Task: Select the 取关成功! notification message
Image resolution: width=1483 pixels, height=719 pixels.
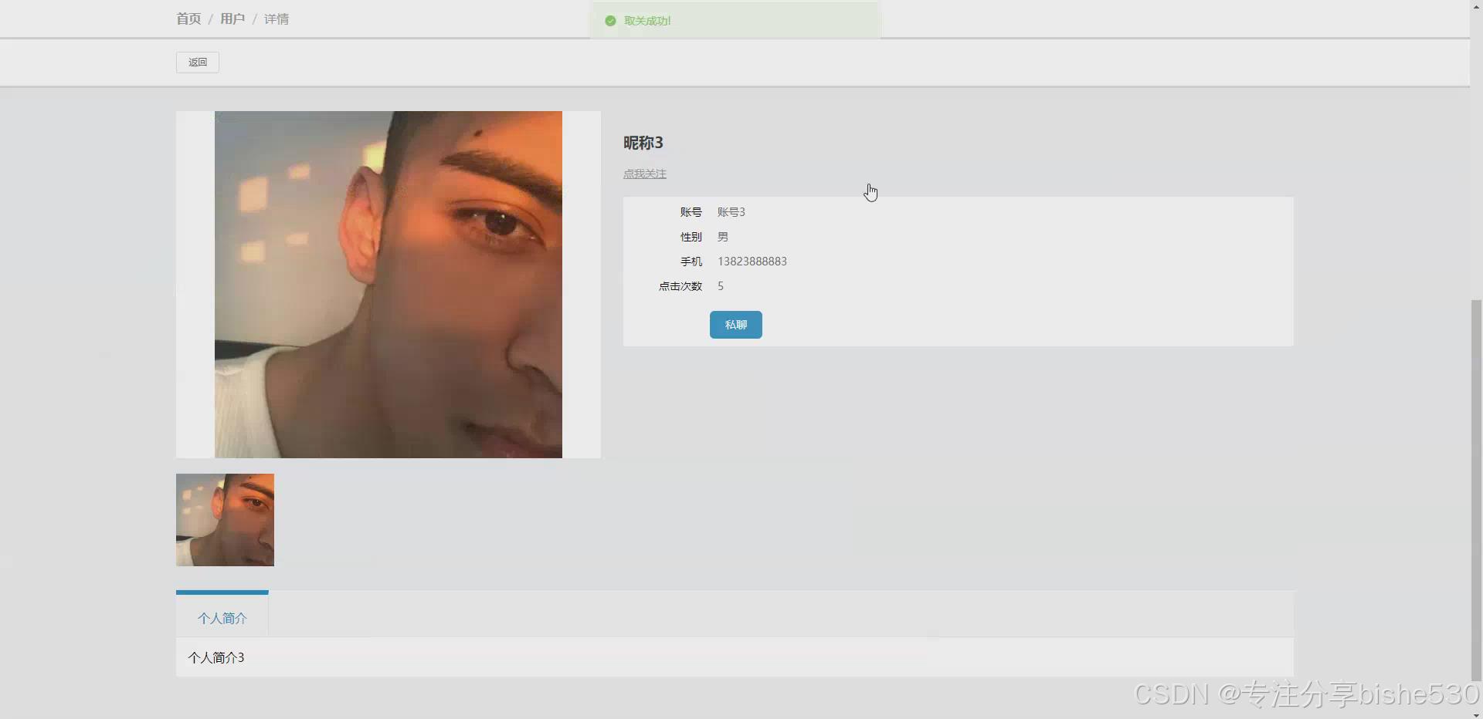Action: coord(647,21)
